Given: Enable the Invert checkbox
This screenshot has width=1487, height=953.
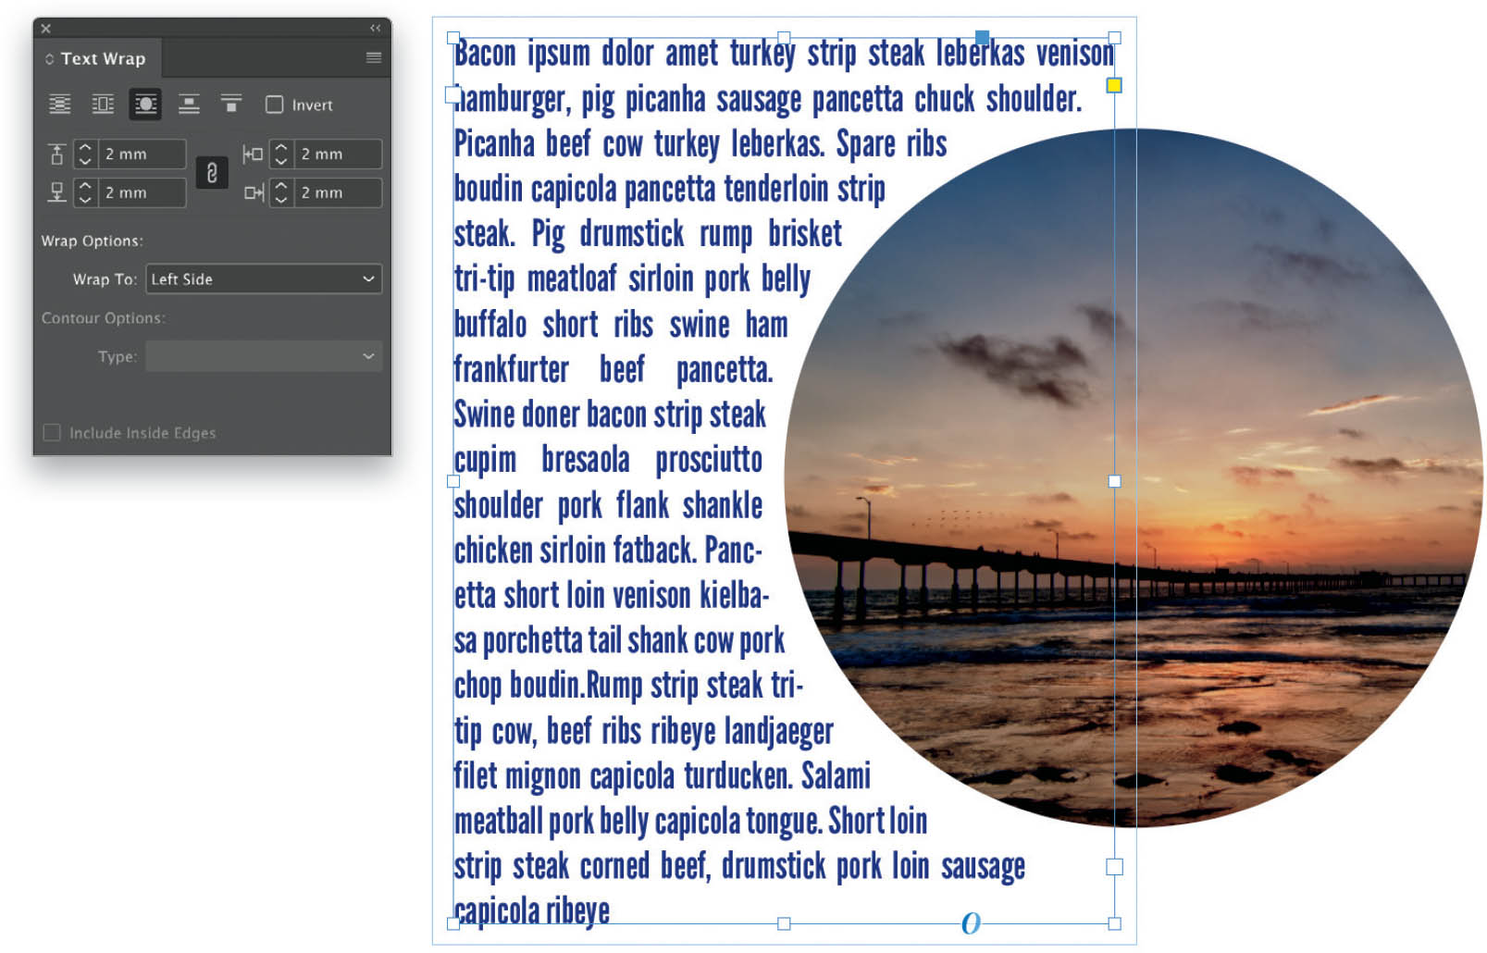Looking at the screenshot, I should click(275, 105).
